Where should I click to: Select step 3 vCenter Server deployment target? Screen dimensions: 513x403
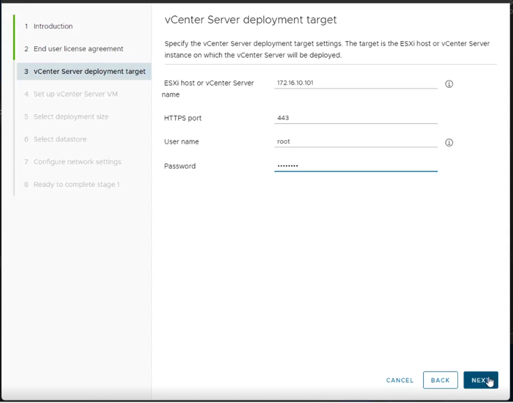83,71
